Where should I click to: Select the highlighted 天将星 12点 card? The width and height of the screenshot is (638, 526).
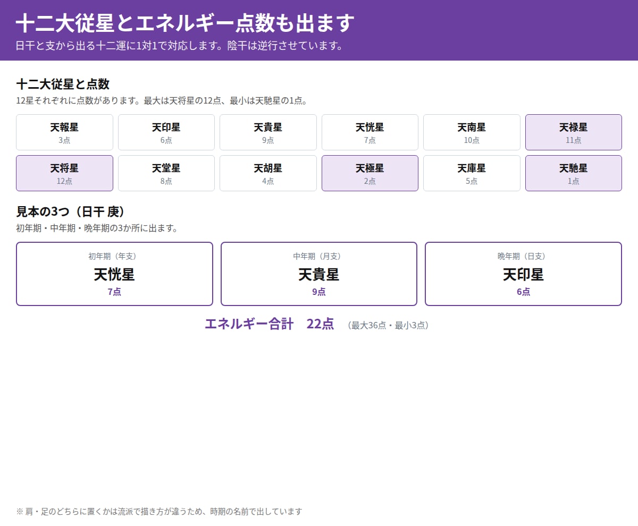pyautogui.click(x=64, y=173)
